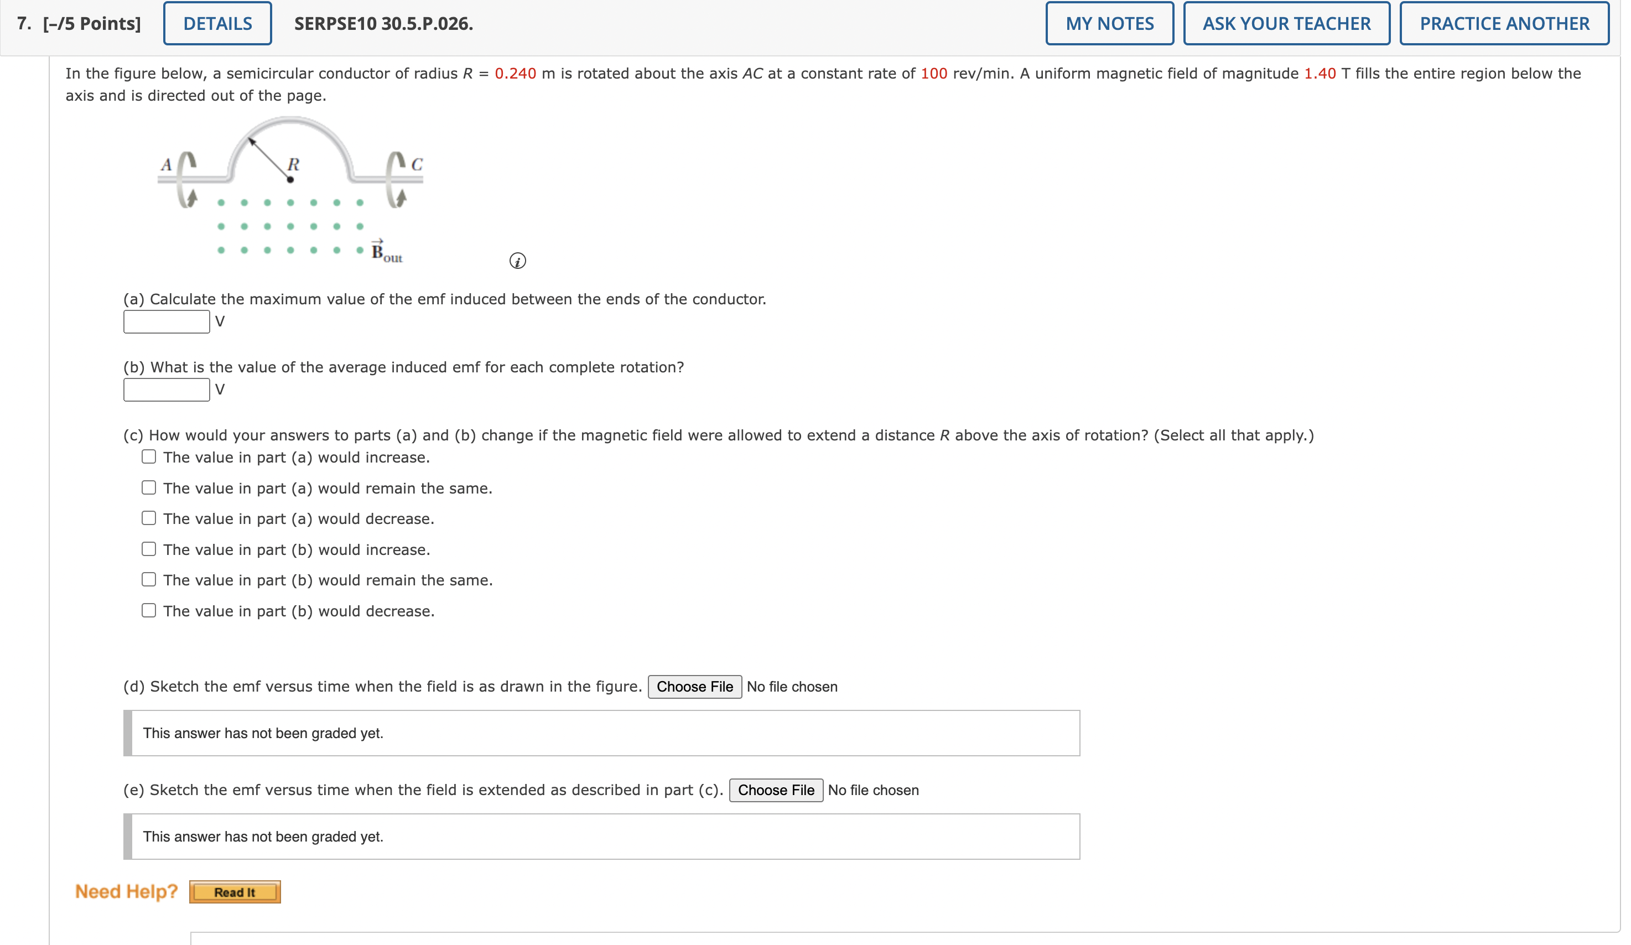The image size is (1631, 945).
Task: Check "The value in part (b) would increase"
Action: (x=148, y=549)
